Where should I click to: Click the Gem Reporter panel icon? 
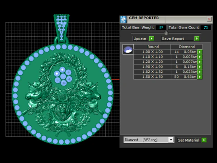pos(123,19)
